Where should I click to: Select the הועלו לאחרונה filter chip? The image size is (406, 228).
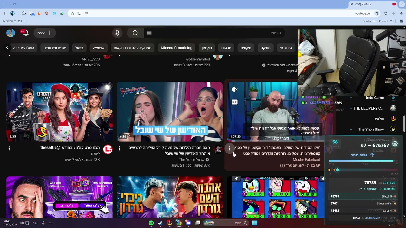pos(23,48)
